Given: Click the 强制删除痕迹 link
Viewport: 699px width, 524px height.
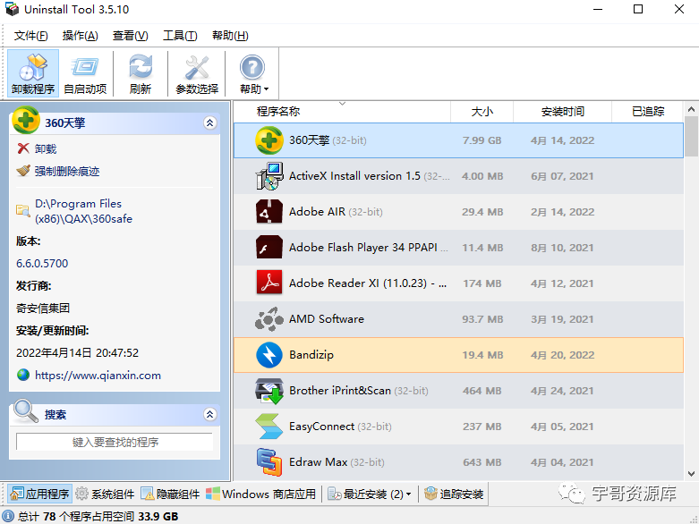Looking at the screenshot, I should 67,171.
